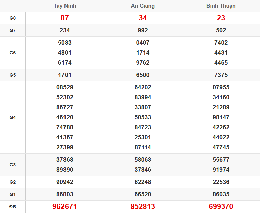The image size is (260, 213).
Task: Click G1 result 86803
Action: pyautogui.click(x=64, y=194)
